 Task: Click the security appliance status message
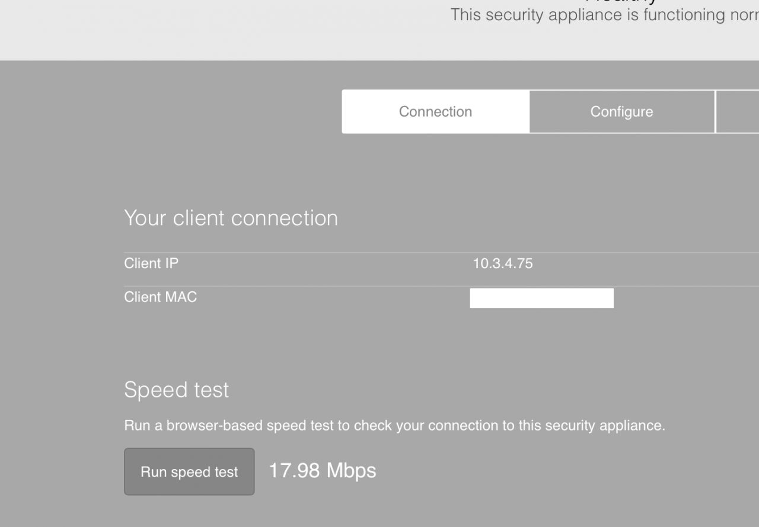(604, 15)
